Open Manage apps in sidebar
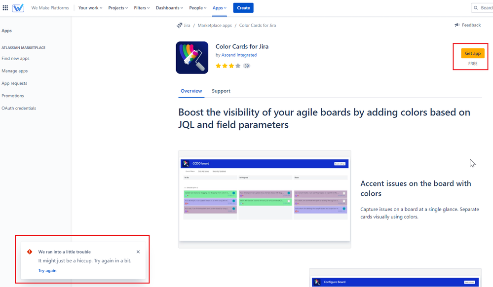This screenshot has width=493, height=287. 15,71
